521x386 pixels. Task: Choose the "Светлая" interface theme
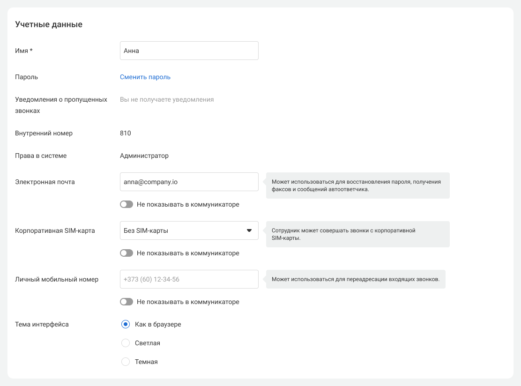126,343
